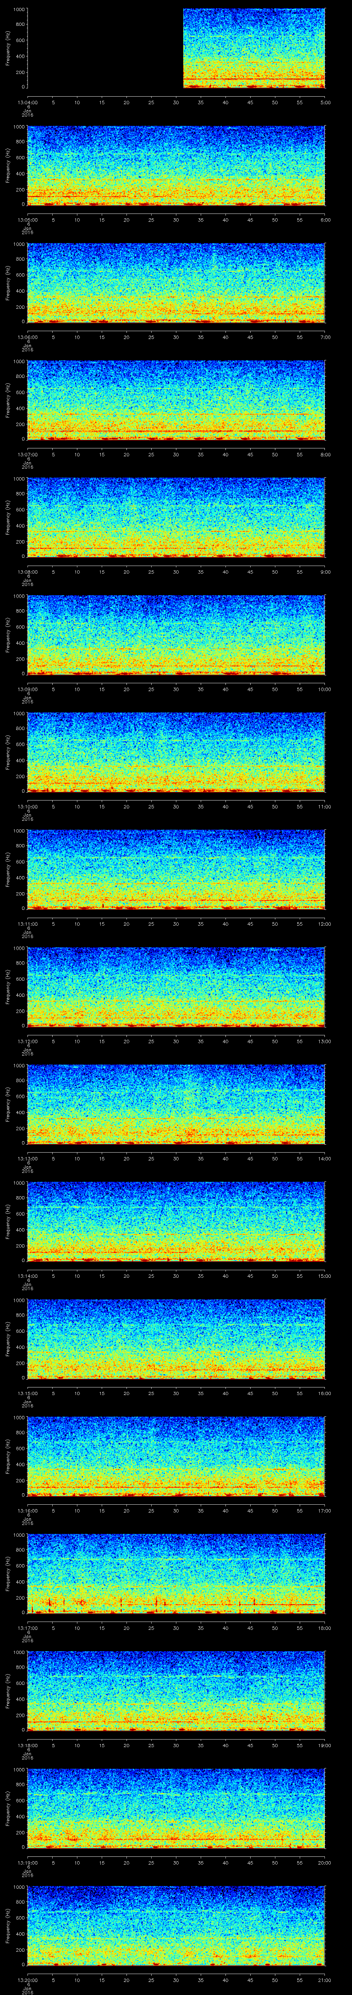
Task: Click the 13:20:00 start time label
Action: tap(28, 1980)
